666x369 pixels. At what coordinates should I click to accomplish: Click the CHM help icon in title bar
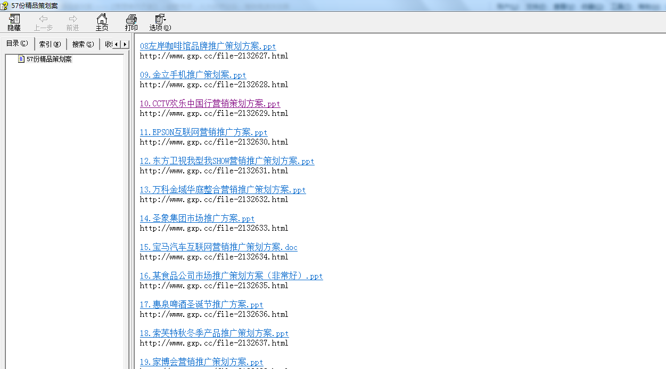(x=5, y=5)
